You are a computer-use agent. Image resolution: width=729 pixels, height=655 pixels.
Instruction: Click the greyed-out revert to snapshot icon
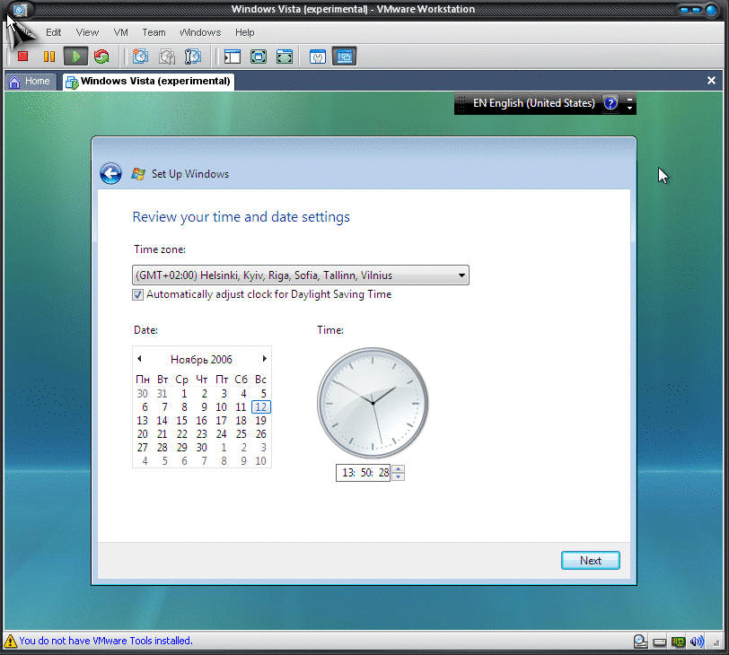(166, 57)
